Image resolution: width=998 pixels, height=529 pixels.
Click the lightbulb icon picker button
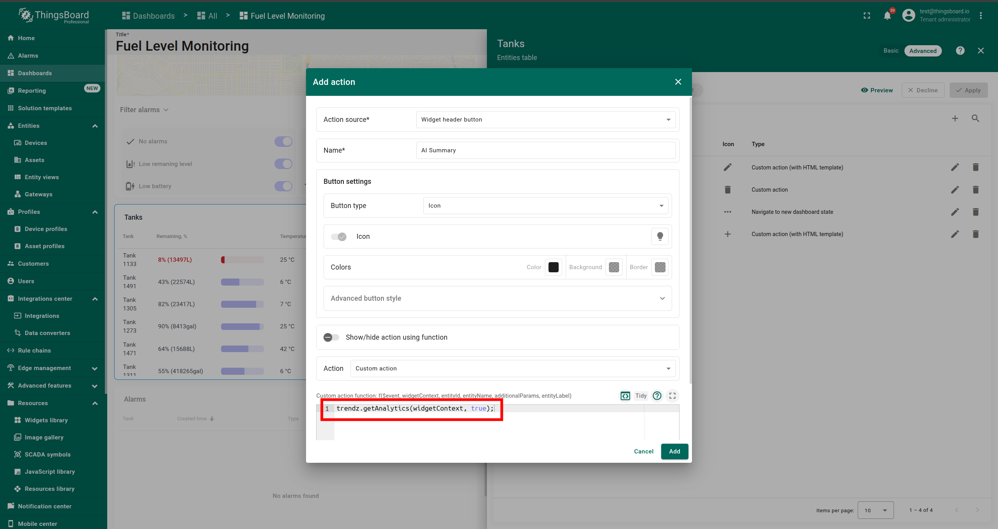(660, 236)
